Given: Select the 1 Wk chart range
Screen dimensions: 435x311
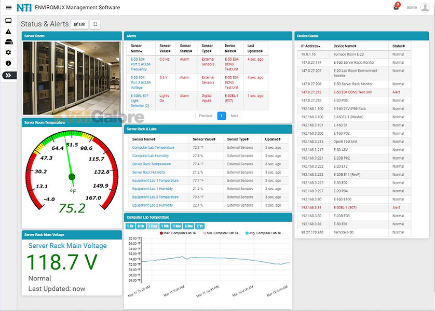Looking at the screenshot, I should (x=165, y=227).
